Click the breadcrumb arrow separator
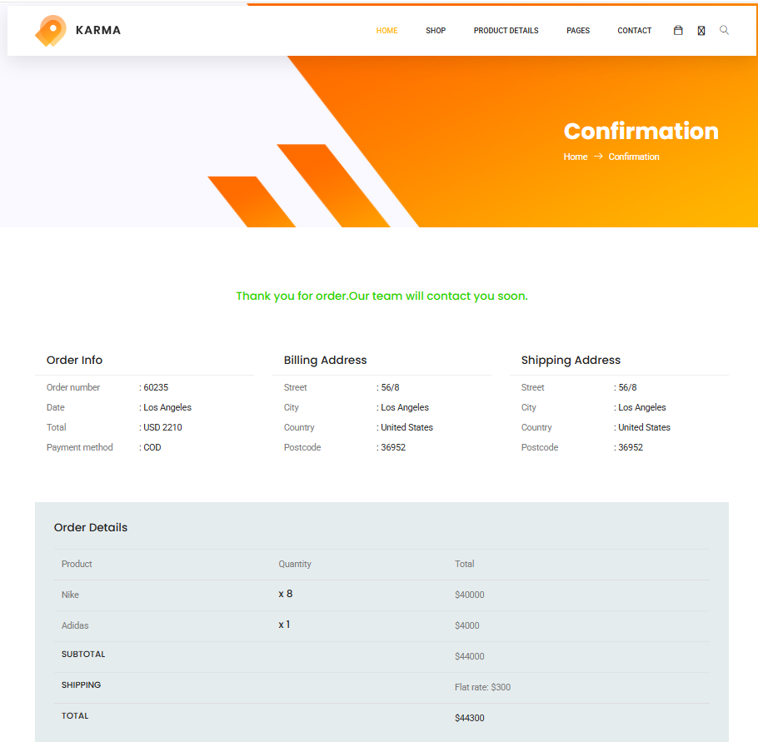Image resolution: width=758 pixels, height=742 pixels. 598,157
